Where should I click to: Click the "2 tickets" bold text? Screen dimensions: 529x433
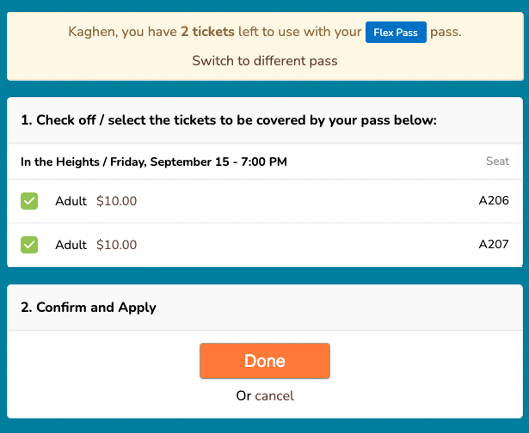pos(207,33)
